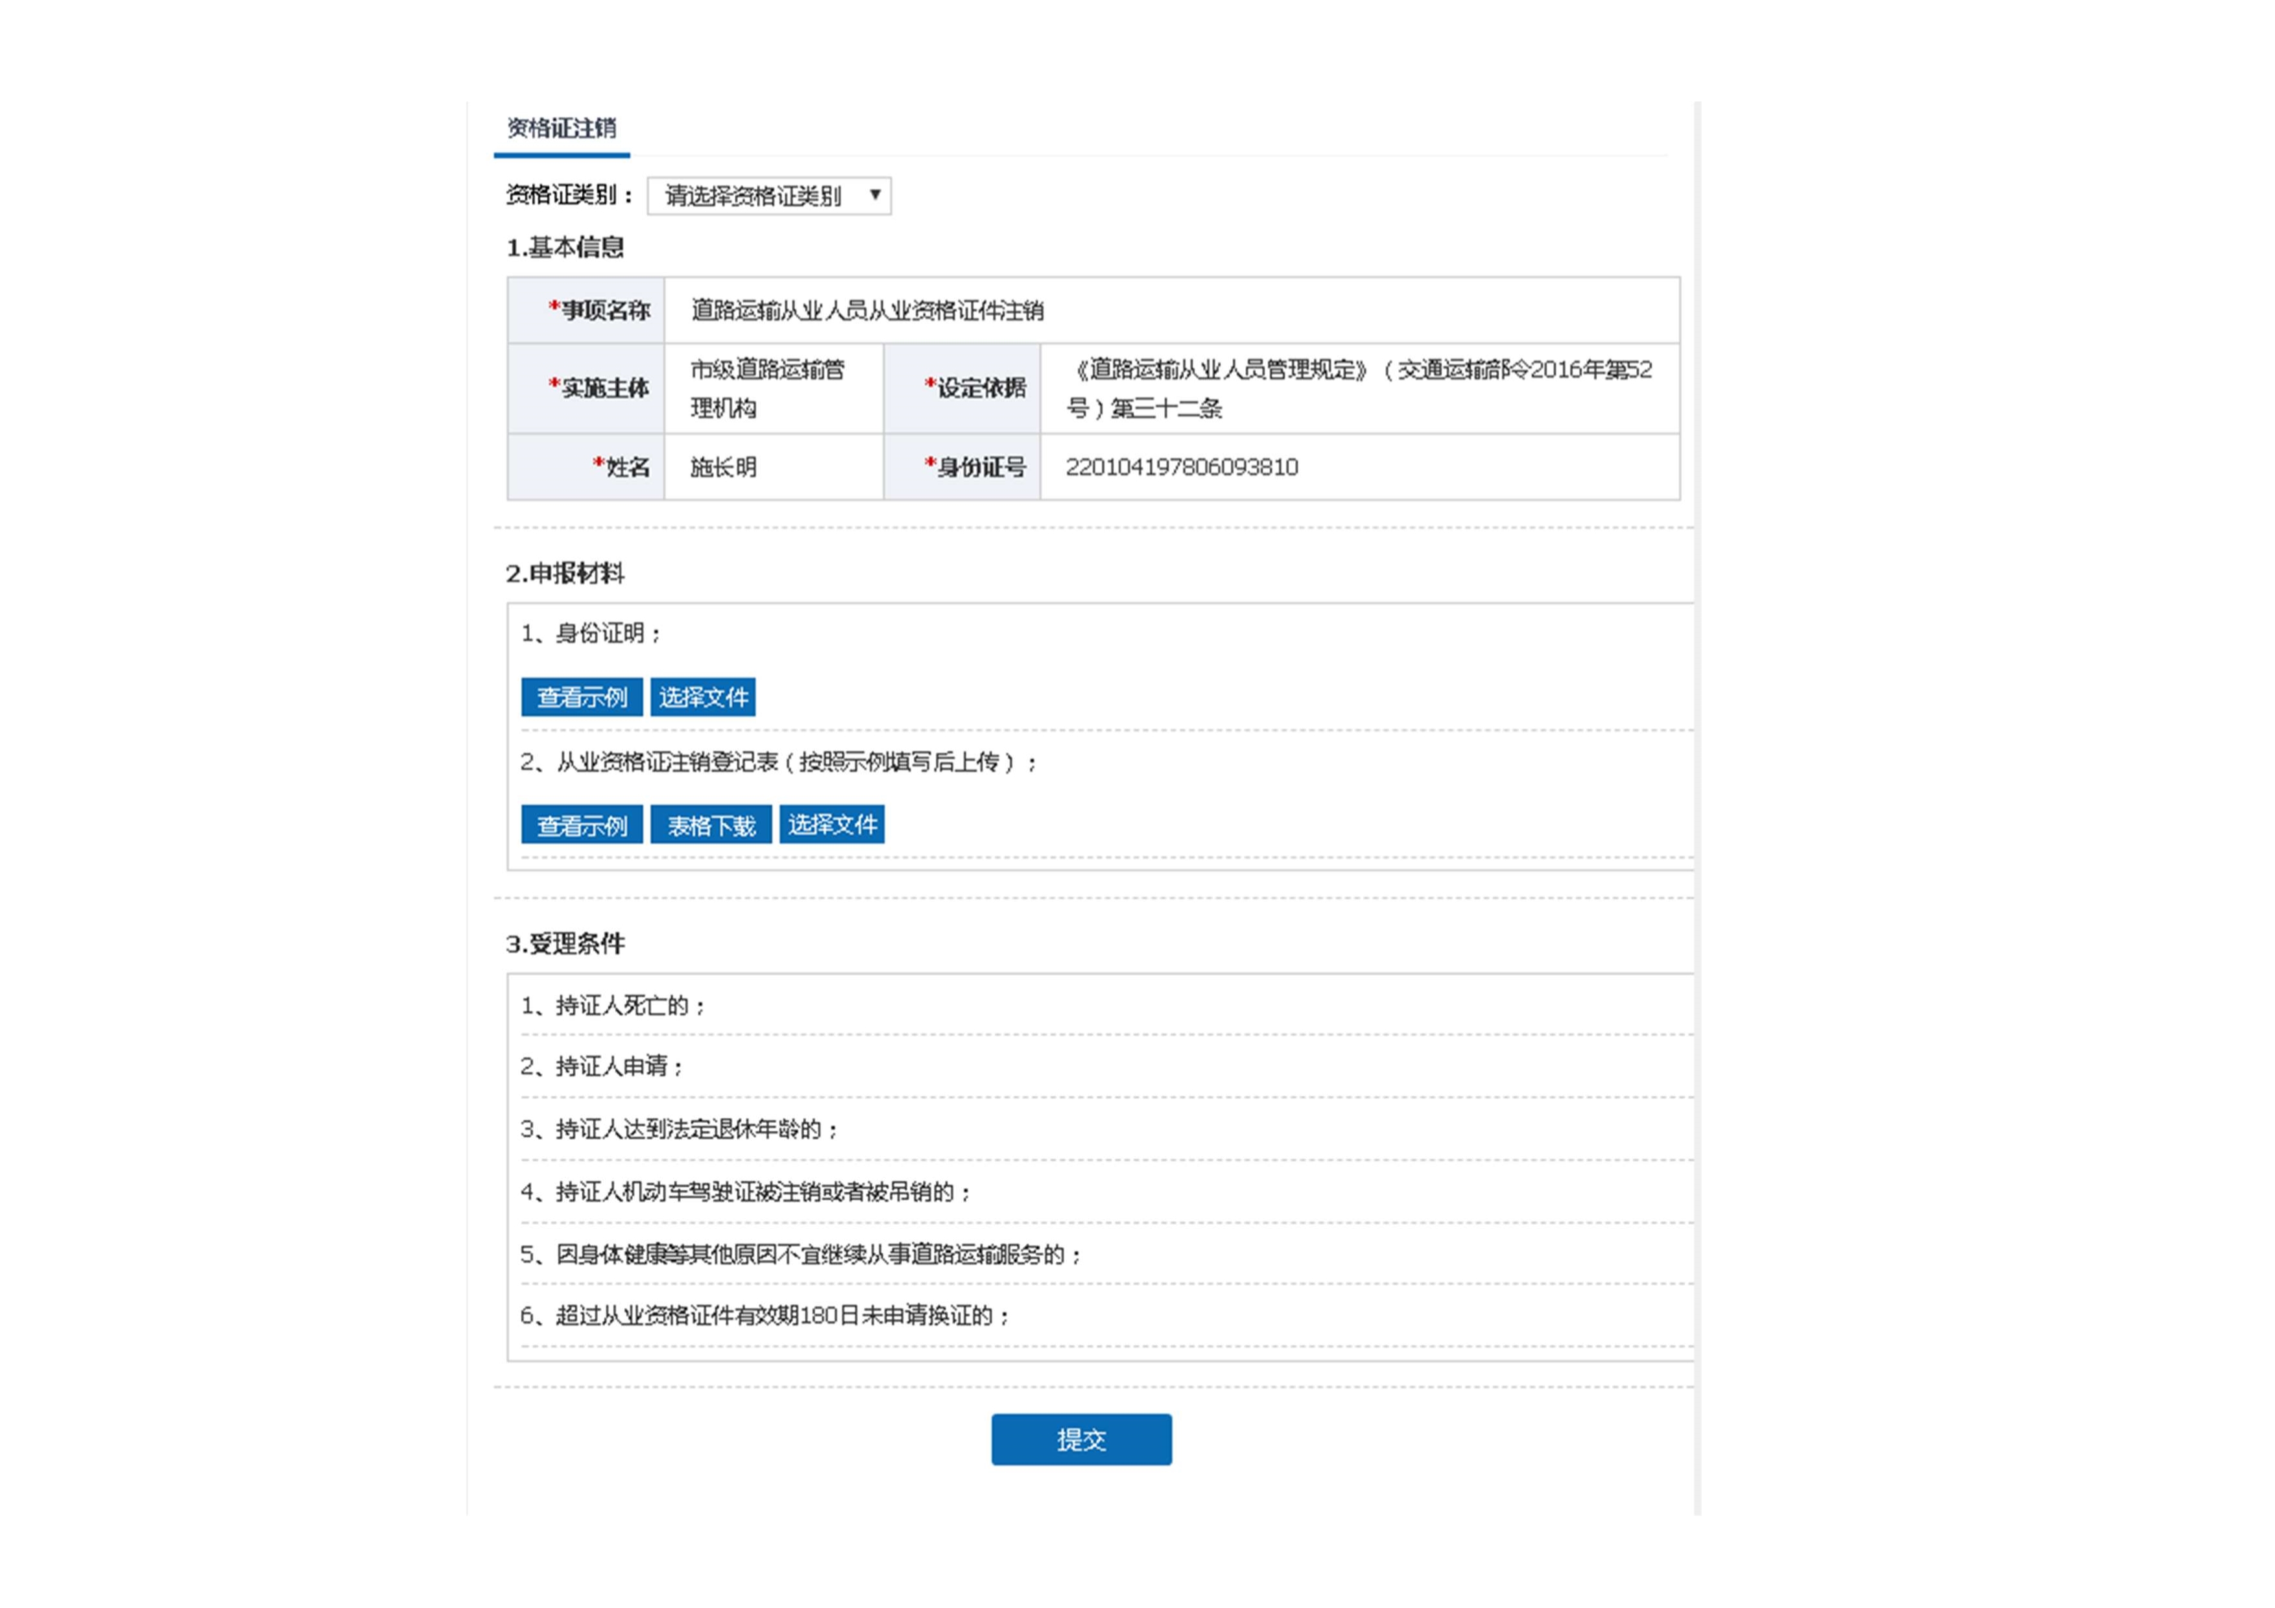Click 选择文件 for 身份证明

coord(702,698)
